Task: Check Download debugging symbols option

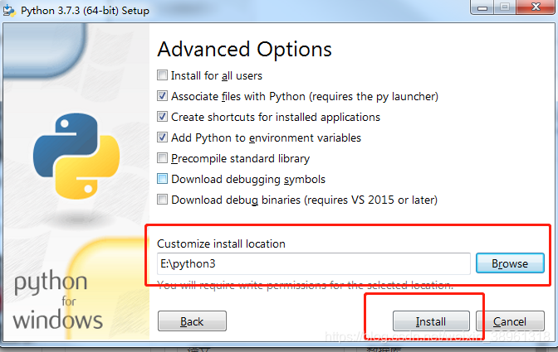Action: tap(162, 179)
